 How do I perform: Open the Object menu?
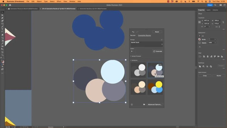pyautogui.click(x=39, y=1)
